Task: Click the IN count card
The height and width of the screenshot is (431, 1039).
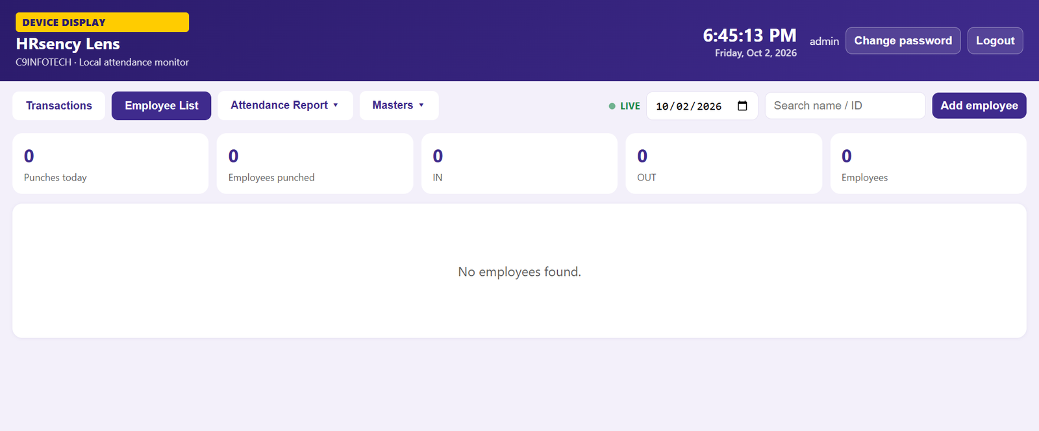Action: (519, 164)
